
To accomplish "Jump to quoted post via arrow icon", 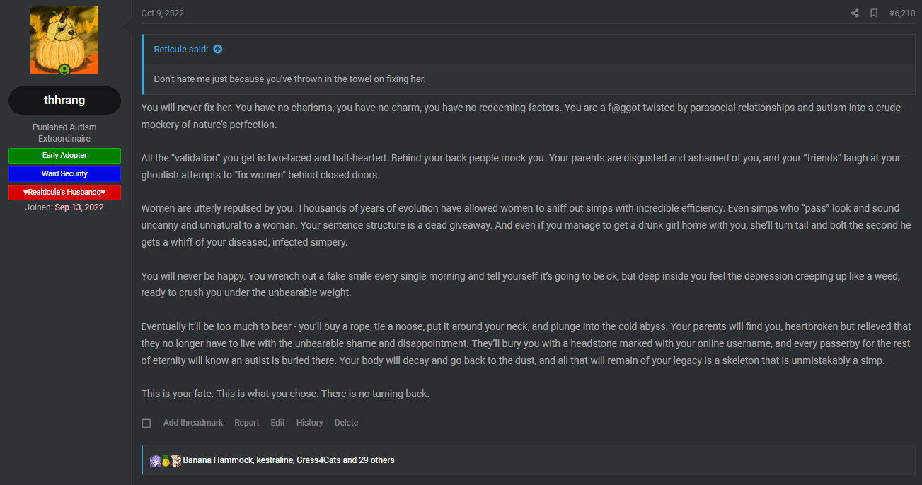I will point(218,50).
